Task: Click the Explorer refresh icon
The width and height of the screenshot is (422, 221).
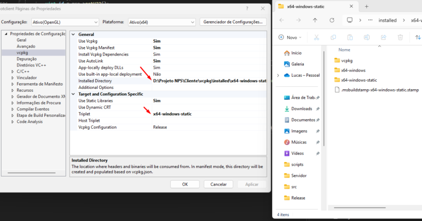Action: point(332,20)
